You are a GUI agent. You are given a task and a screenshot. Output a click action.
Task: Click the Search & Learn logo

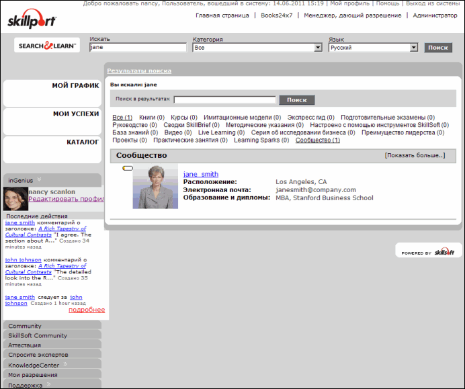click(x=47, y=46)
